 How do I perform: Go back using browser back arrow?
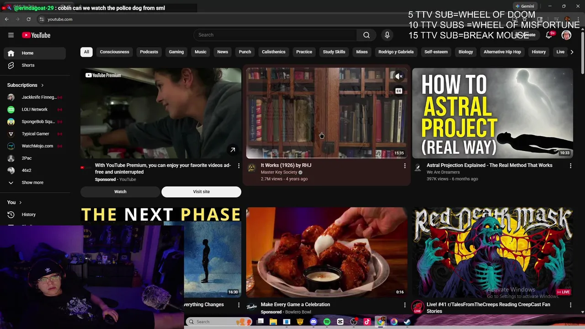click(6, 19)
